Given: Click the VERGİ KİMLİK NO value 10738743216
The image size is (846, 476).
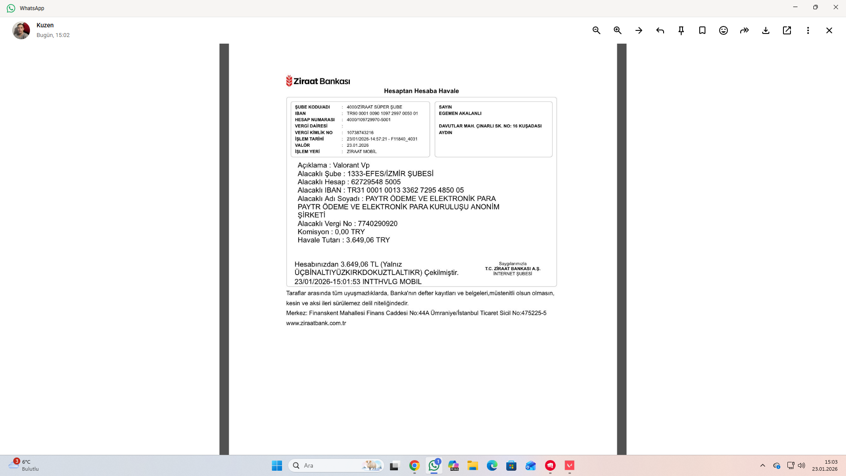Looking at the screenshot, I should [360, 133].
